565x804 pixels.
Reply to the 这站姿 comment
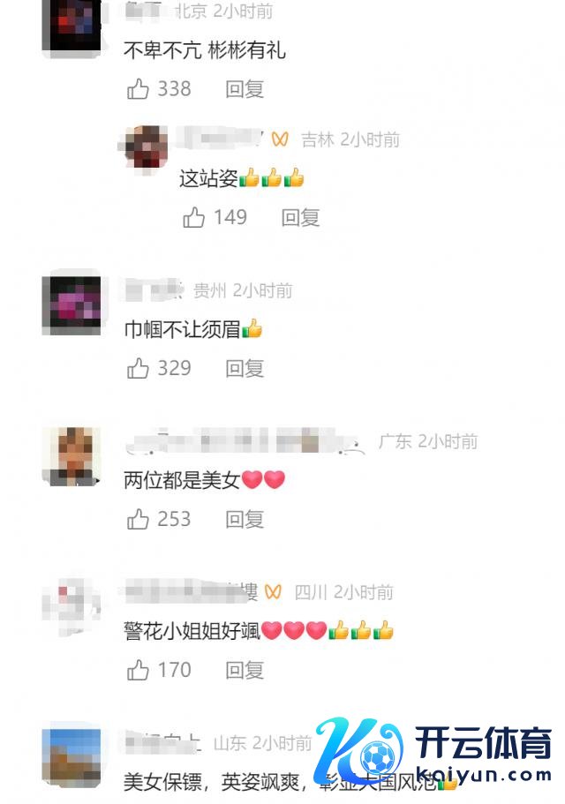300,218
